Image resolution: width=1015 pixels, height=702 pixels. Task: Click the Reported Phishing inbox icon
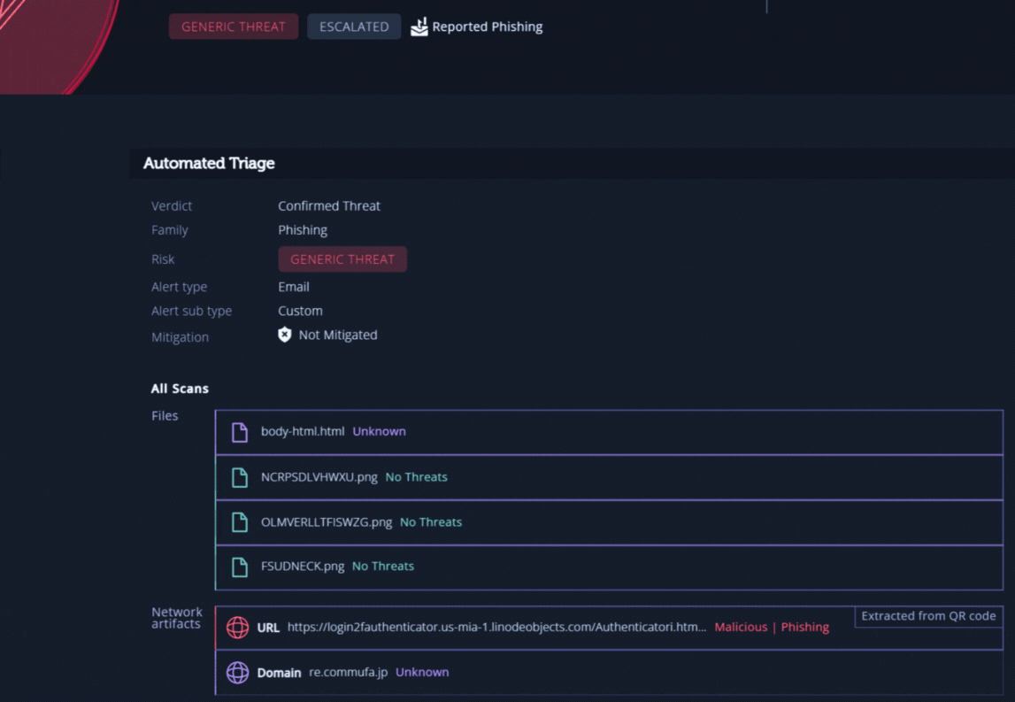[419, 27]
